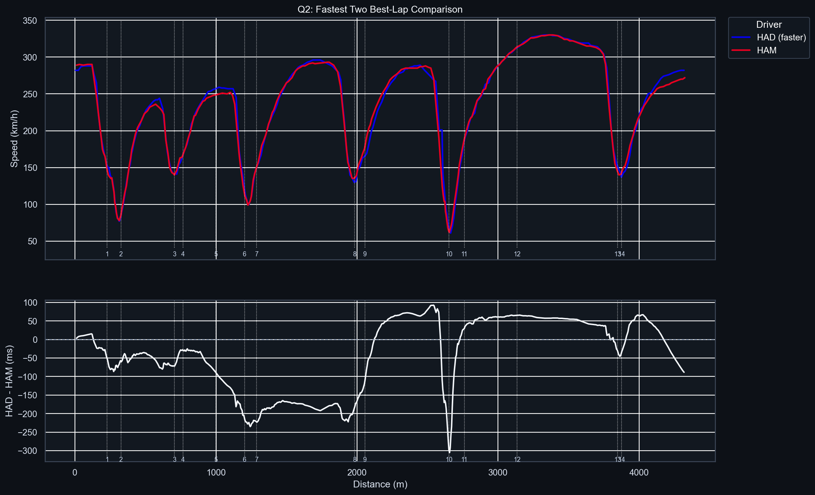The image size is (815, 495).
Task: Select the 50 tick on the speed axis
Action: click(x=32, y=241)
